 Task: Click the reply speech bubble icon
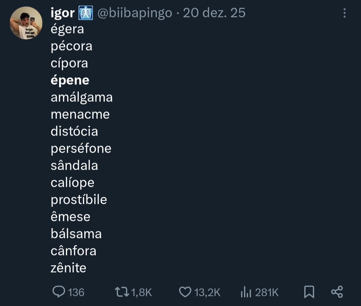(x=59, y=292)
